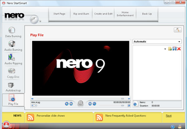Switch to the Rip and Burn tab
This screenshot has height=129, width=187.
tap(81, 14)
